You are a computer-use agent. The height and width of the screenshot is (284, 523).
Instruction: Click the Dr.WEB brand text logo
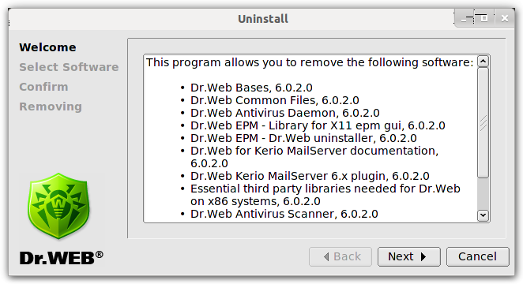coord(61,258)
